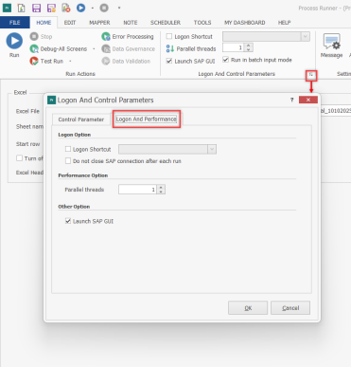
Task: Click Cancel in the dialog
Action: coord(290,308)
